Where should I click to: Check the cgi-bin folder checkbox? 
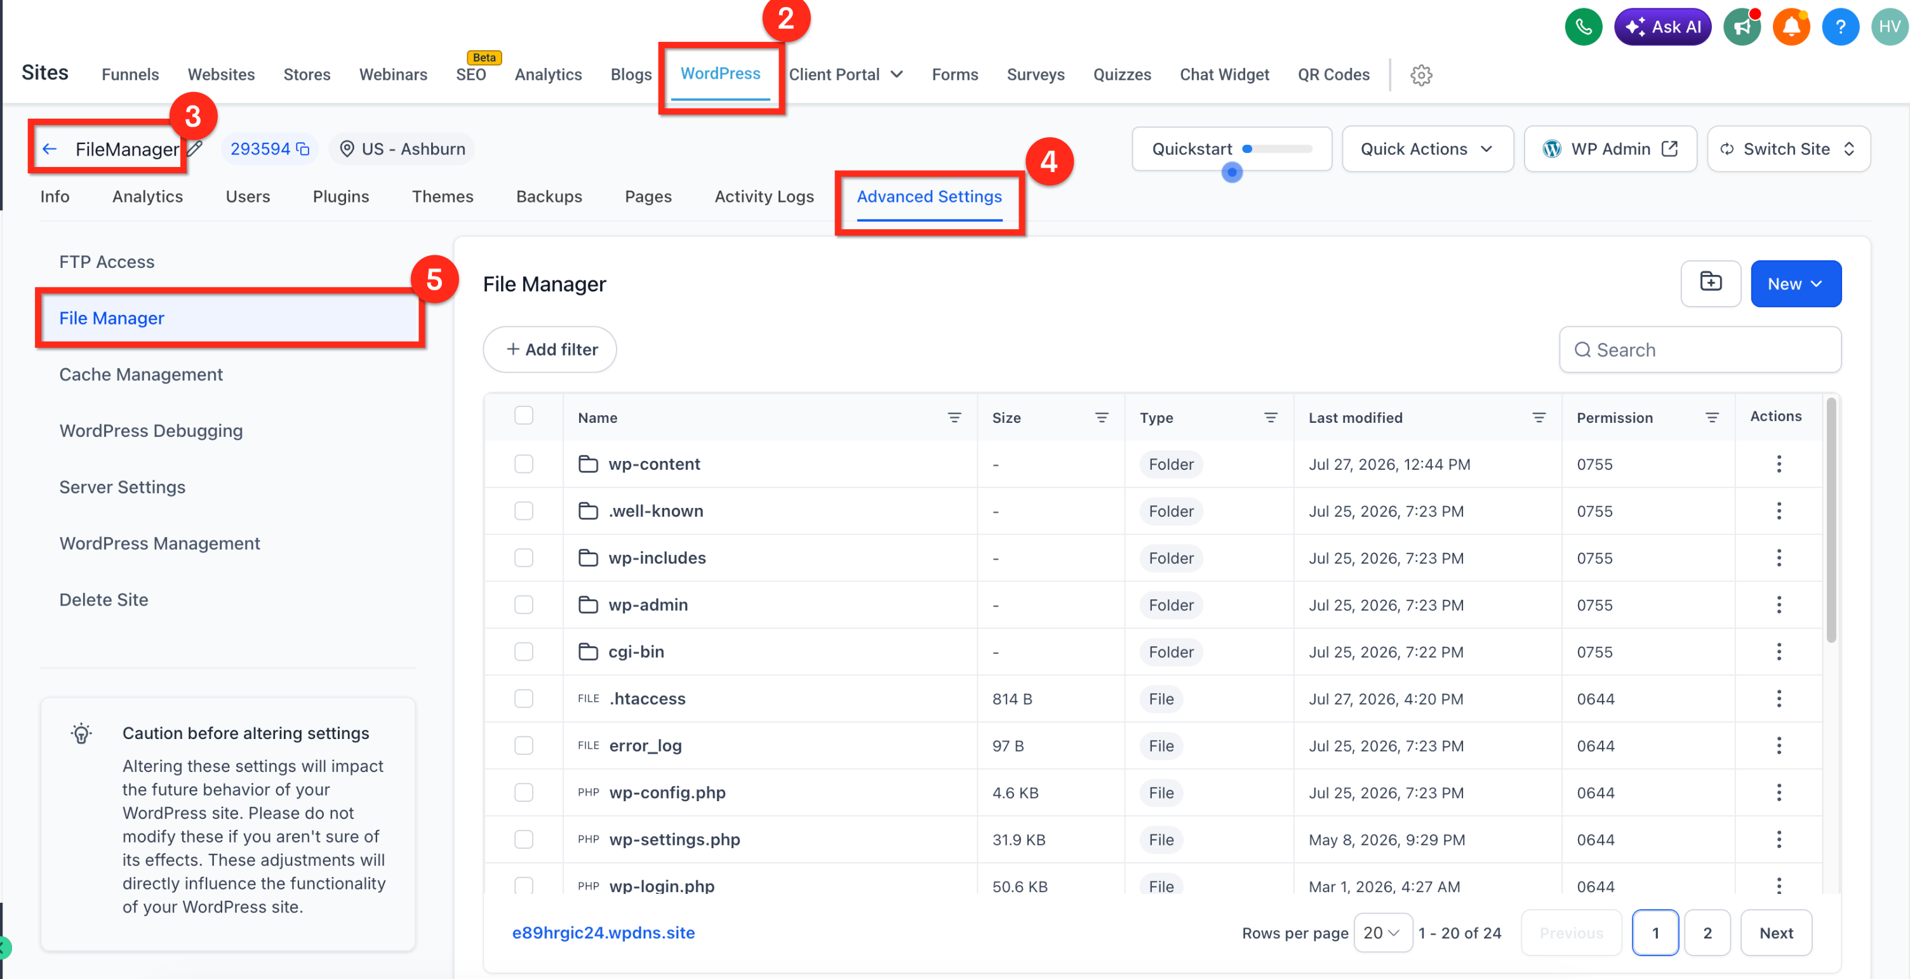[523, 651]
